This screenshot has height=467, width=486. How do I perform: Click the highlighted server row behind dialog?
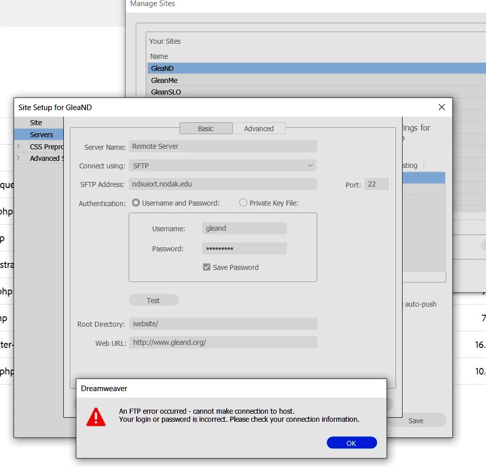pyautogui.click(x=424, y=177)
